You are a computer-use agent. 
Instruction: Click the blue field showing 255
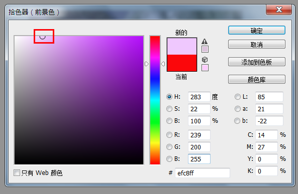199,159
